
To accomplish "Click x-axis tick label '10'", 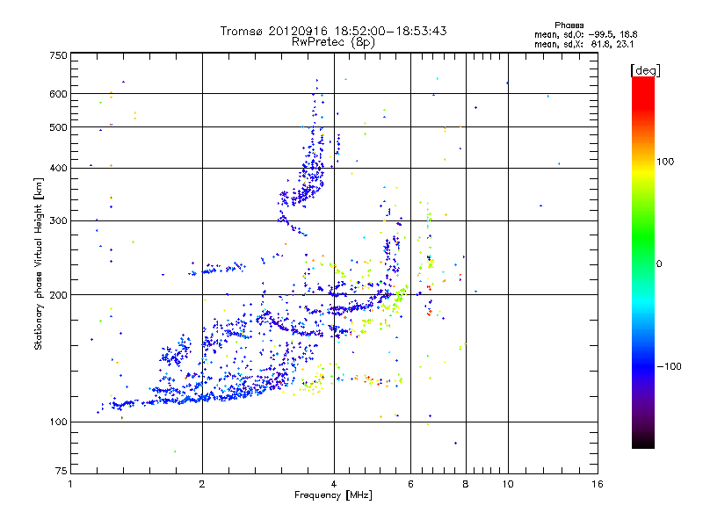I will [x=508, y=484].
